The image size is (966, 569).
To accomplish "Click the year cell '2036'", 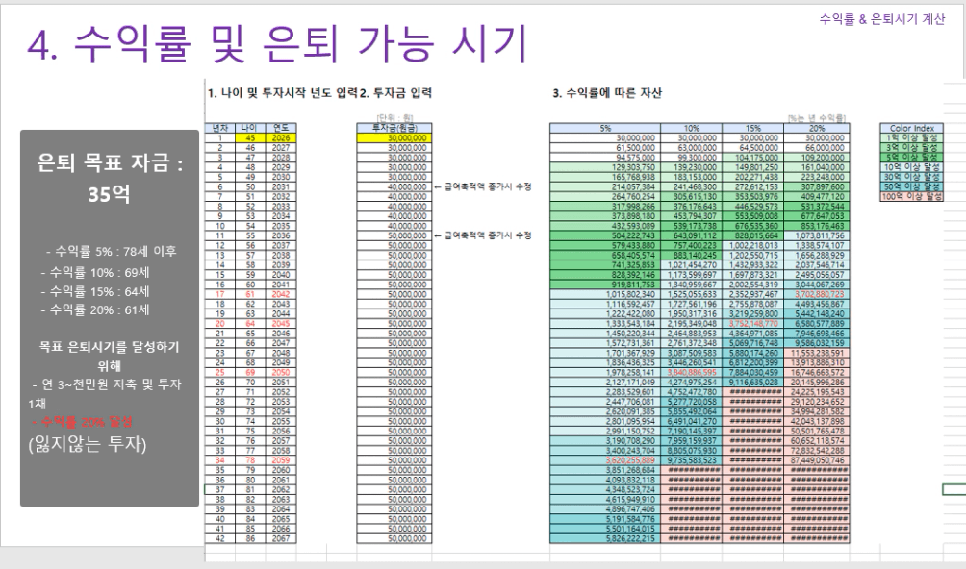I will [x=281, y=235].
